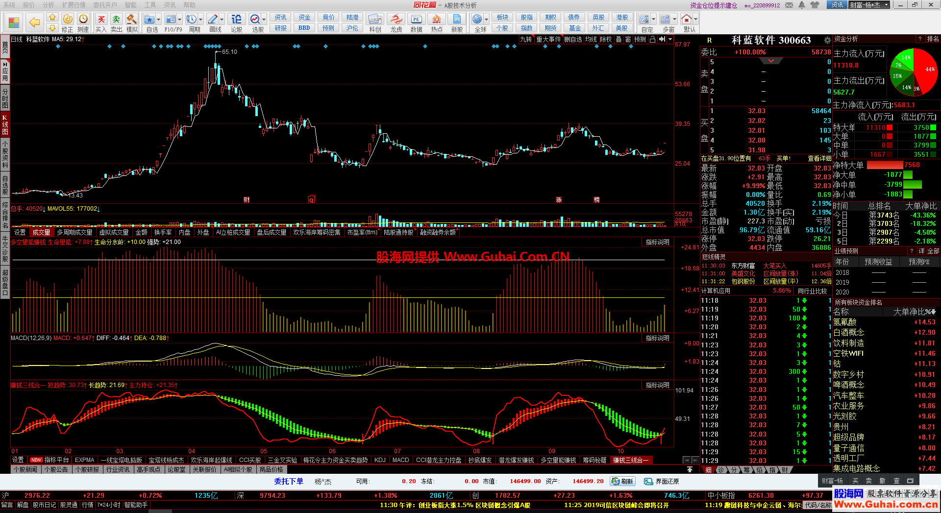The width and height of the screenshot is (941, 513).
Task: Toggle 叠 overlay mode on chart
Action: click(x=619, y=39)
